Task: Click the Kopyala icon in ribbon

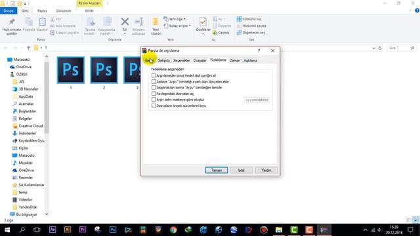Action: (29, 22)
